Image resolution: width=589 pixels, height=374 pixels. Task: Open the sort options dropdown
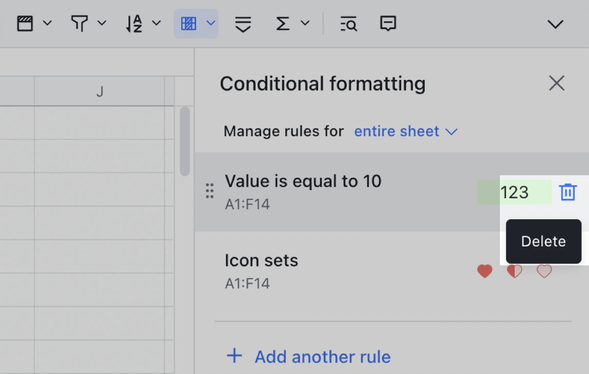point(156,23)
